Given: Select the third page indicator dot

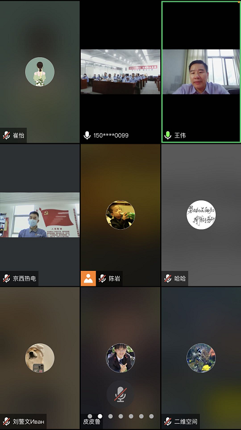Looking at the screenshot, I should click(110, 416).
